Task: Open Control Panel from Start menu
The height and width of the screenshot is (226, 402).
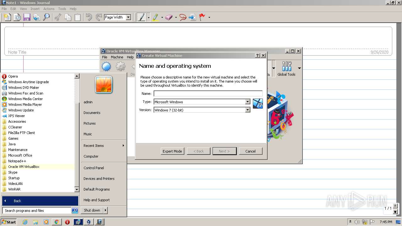Action: pos(94,168)
